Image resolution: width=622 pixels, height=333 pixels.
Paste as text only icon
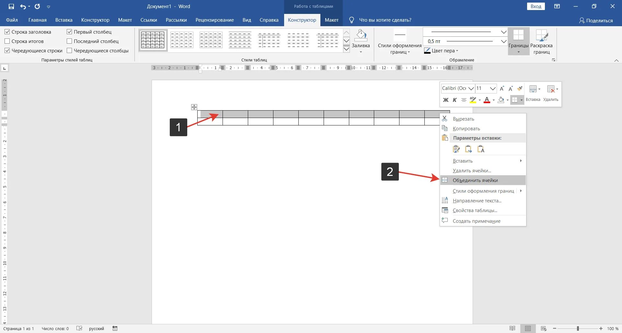pyautogui.click(x=481, y=149)
